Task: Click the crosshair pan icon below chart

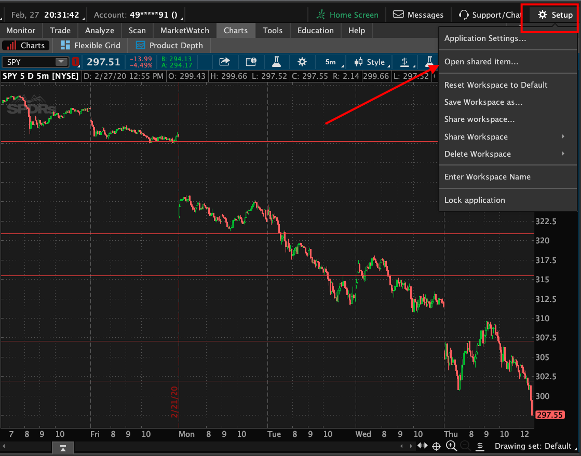Action: (436, 446)
